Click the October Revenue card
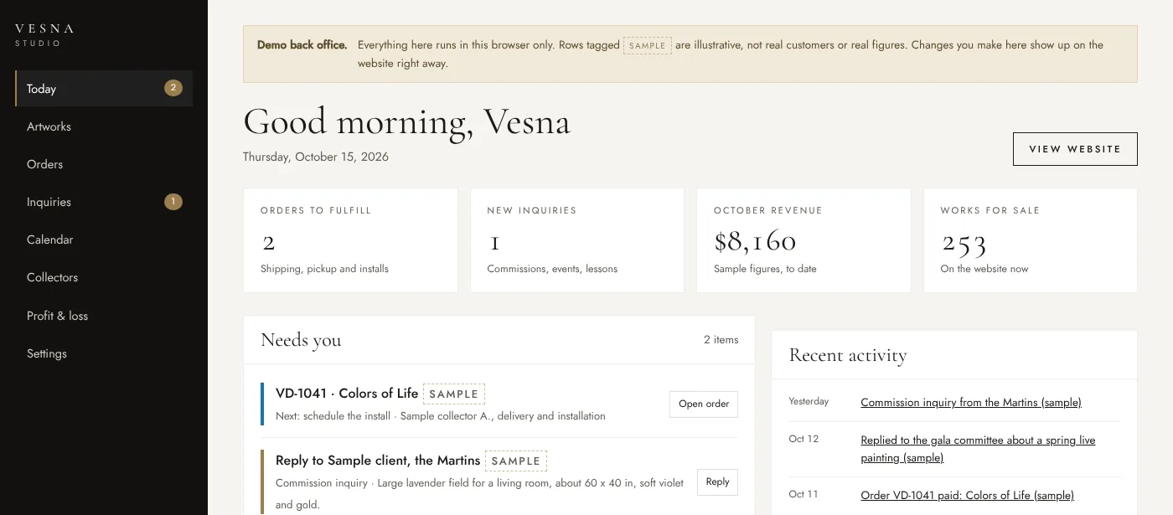This screenshot has width=1173, height=515. click(804, 240)
